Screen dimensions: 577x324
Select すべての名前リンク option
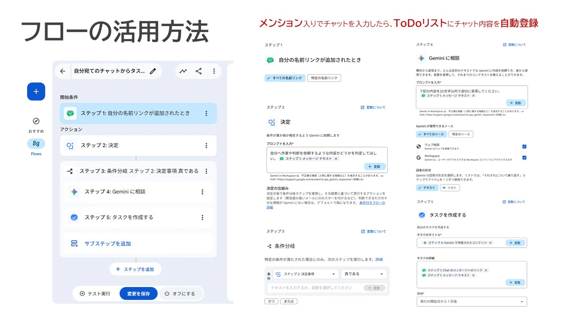pos(284,78)
